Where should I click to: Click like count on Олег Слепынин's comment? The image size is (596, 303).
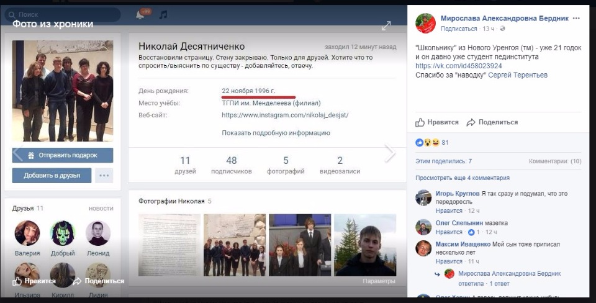474,232
